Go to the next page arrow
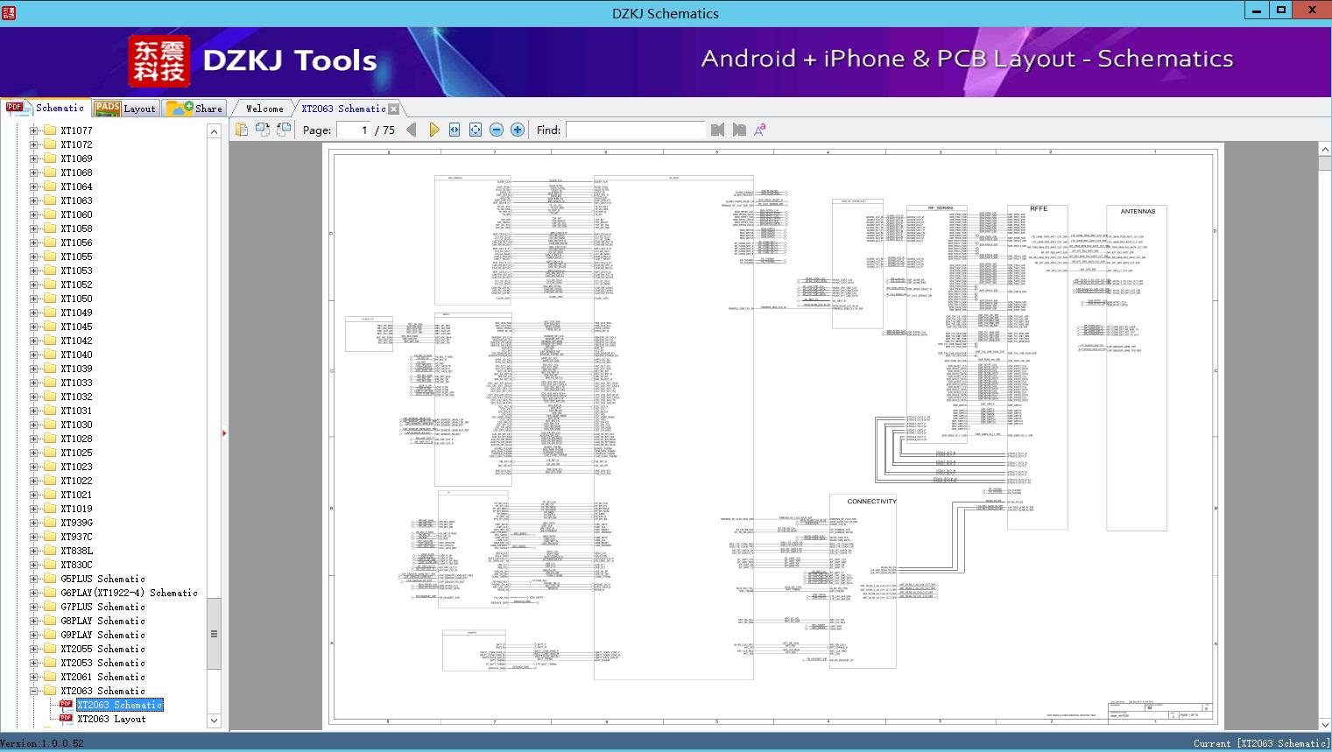 click(433, 130)
